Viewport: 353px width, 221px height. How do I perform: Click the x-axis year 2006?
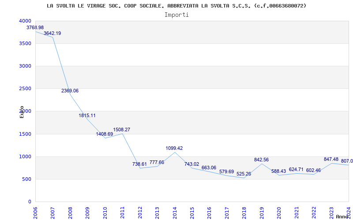(35, 213)
